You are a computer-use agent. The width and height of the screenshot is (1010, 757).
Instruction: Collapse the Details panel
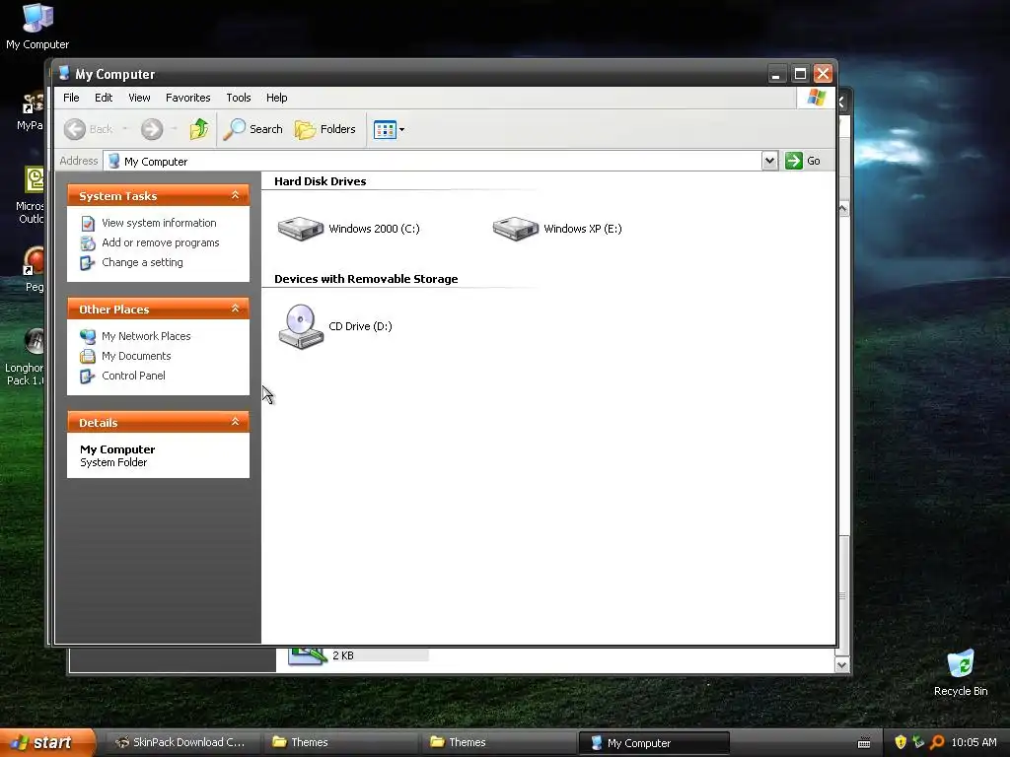pos(235,422)
